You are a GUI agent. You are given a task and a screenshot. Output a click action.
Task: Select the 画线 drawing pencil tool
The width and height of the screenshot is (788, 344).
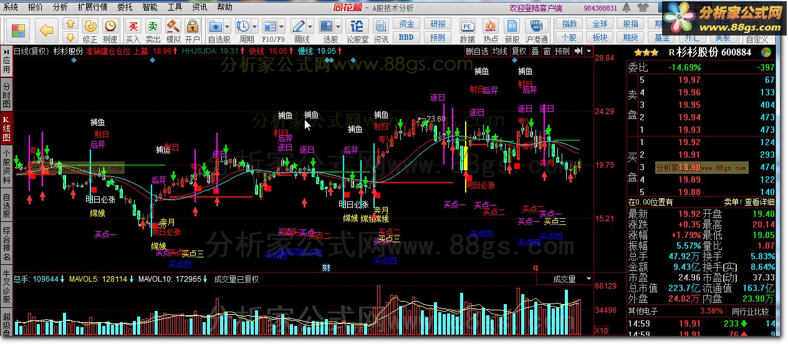point(299,26)
